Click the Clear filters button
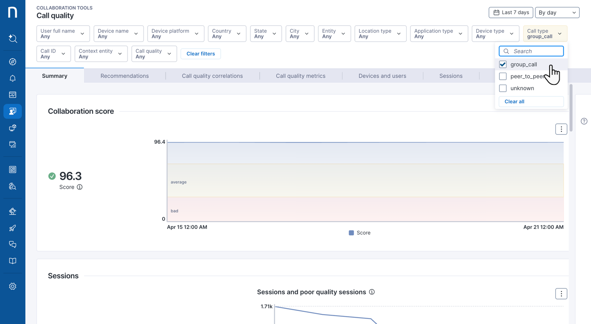The width and height of the screenshot is (591, 324). [201, 54]
